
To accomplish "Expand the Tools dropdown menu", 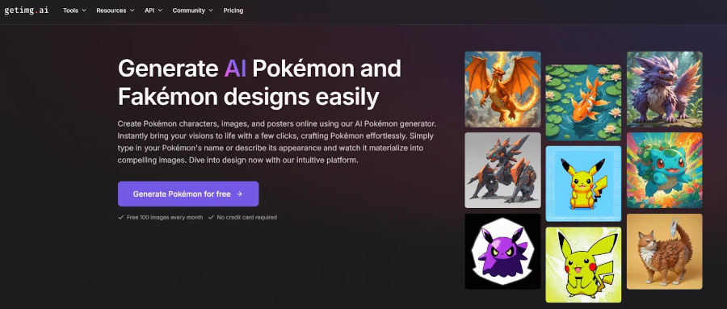I will point(74,10).
